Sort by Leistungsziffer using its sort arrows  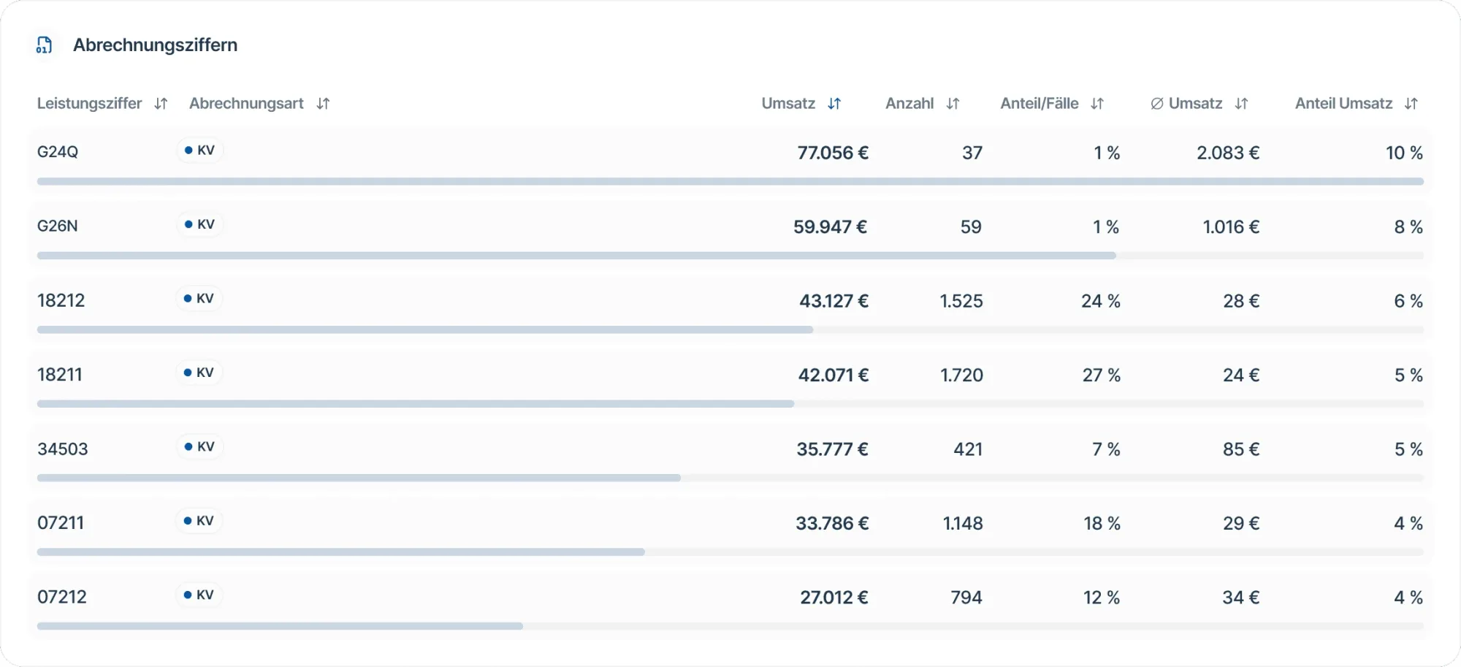[x=161, y=104]
